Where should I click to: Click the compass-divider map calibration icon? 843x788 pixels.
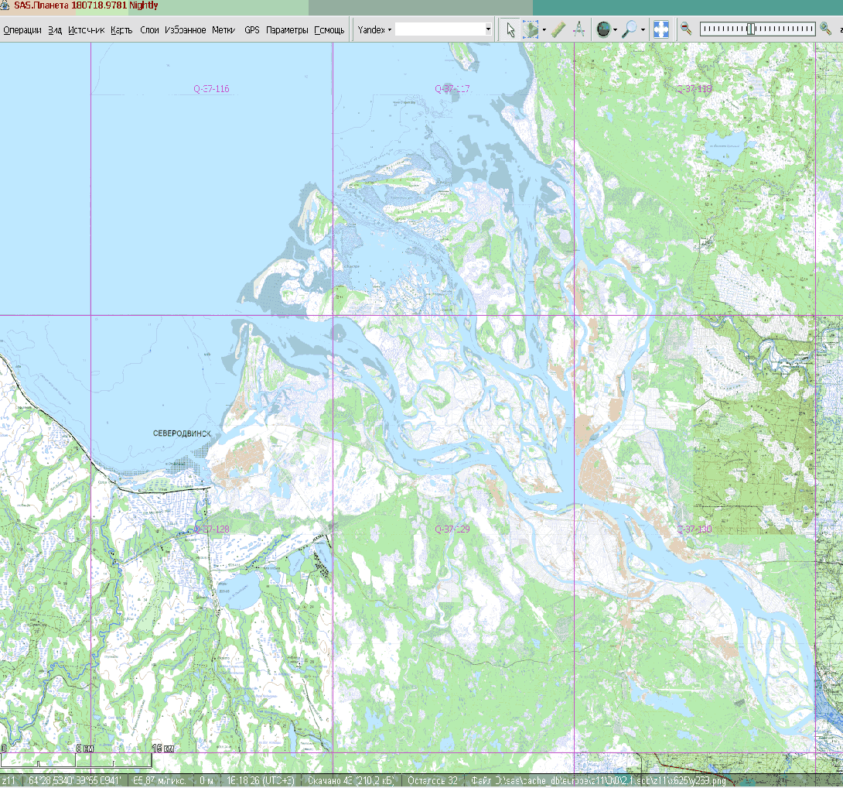578,29
